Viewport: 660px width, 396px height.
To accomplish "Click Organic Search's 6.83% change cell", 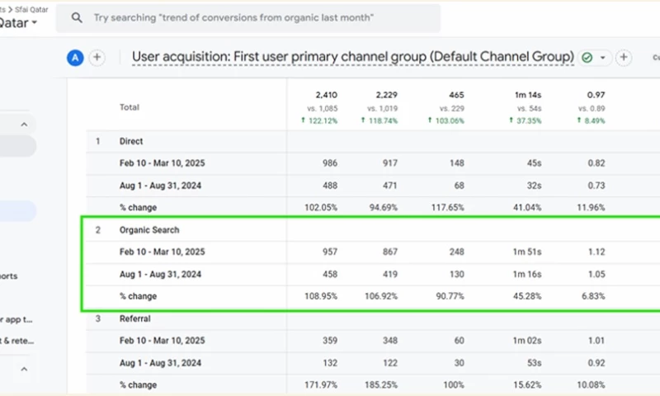I will point(593,296).
